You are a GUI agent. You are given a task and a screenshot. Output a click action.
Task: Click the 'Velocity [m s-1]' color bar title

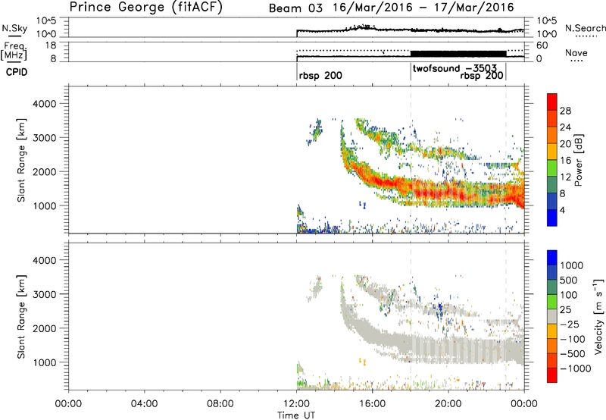[598, 316]
